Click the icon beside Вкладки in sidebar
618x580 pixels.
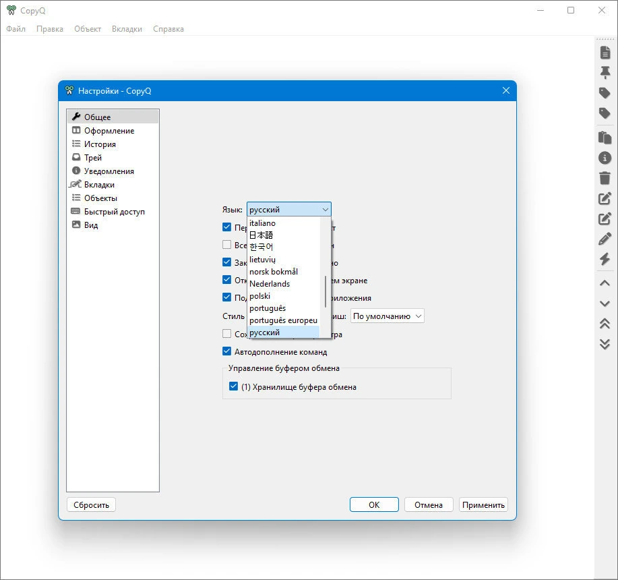(75, 183)
